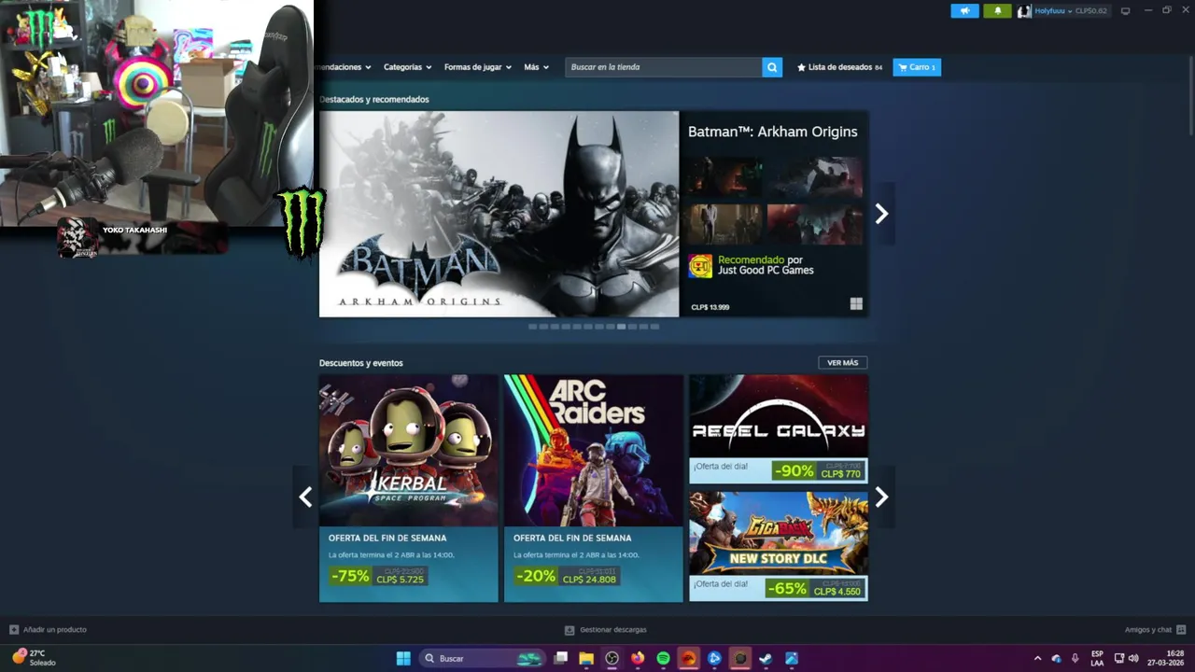
Task: Click the Windows taskbar Buscar search box
Action: 481,658
